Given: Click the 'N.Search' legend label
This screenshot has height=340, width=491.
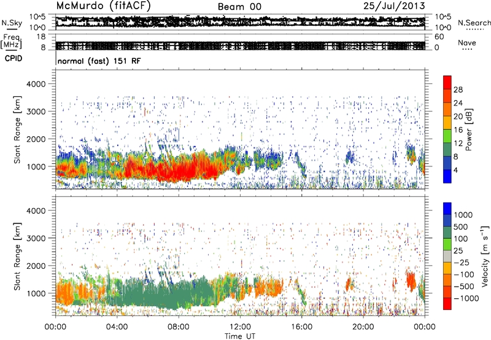Looking at the screenshot, I should click(474, 23).
